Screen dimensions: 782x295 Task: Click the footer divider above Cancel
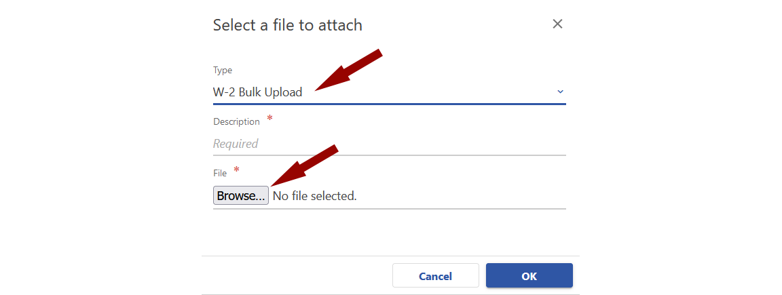coord(390,256)
